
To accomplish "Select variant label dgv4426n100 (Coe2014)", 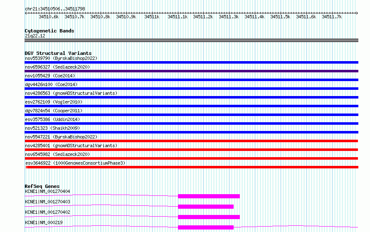I will (51, 84).
